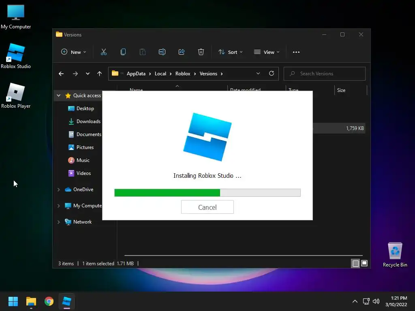415x311 pixels.
Task: Open the clock and date flyout
Action: [396, 301]
